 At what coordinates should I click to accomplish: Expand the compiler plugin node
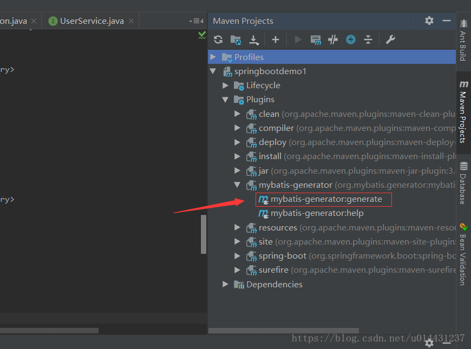[x=237, y=128]
